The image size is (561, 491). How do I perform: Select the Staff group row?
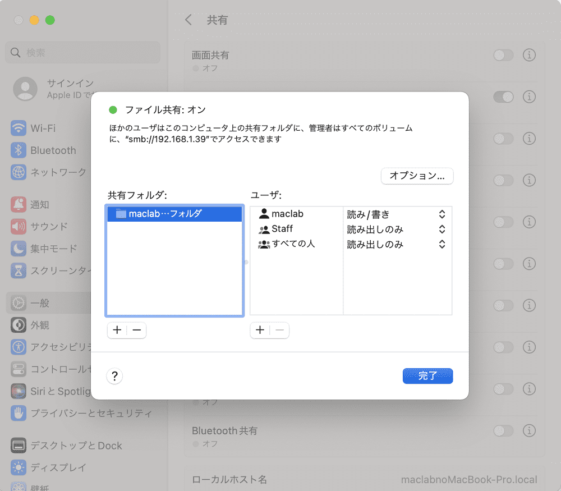pyautogui.click(x=297, y=229)
